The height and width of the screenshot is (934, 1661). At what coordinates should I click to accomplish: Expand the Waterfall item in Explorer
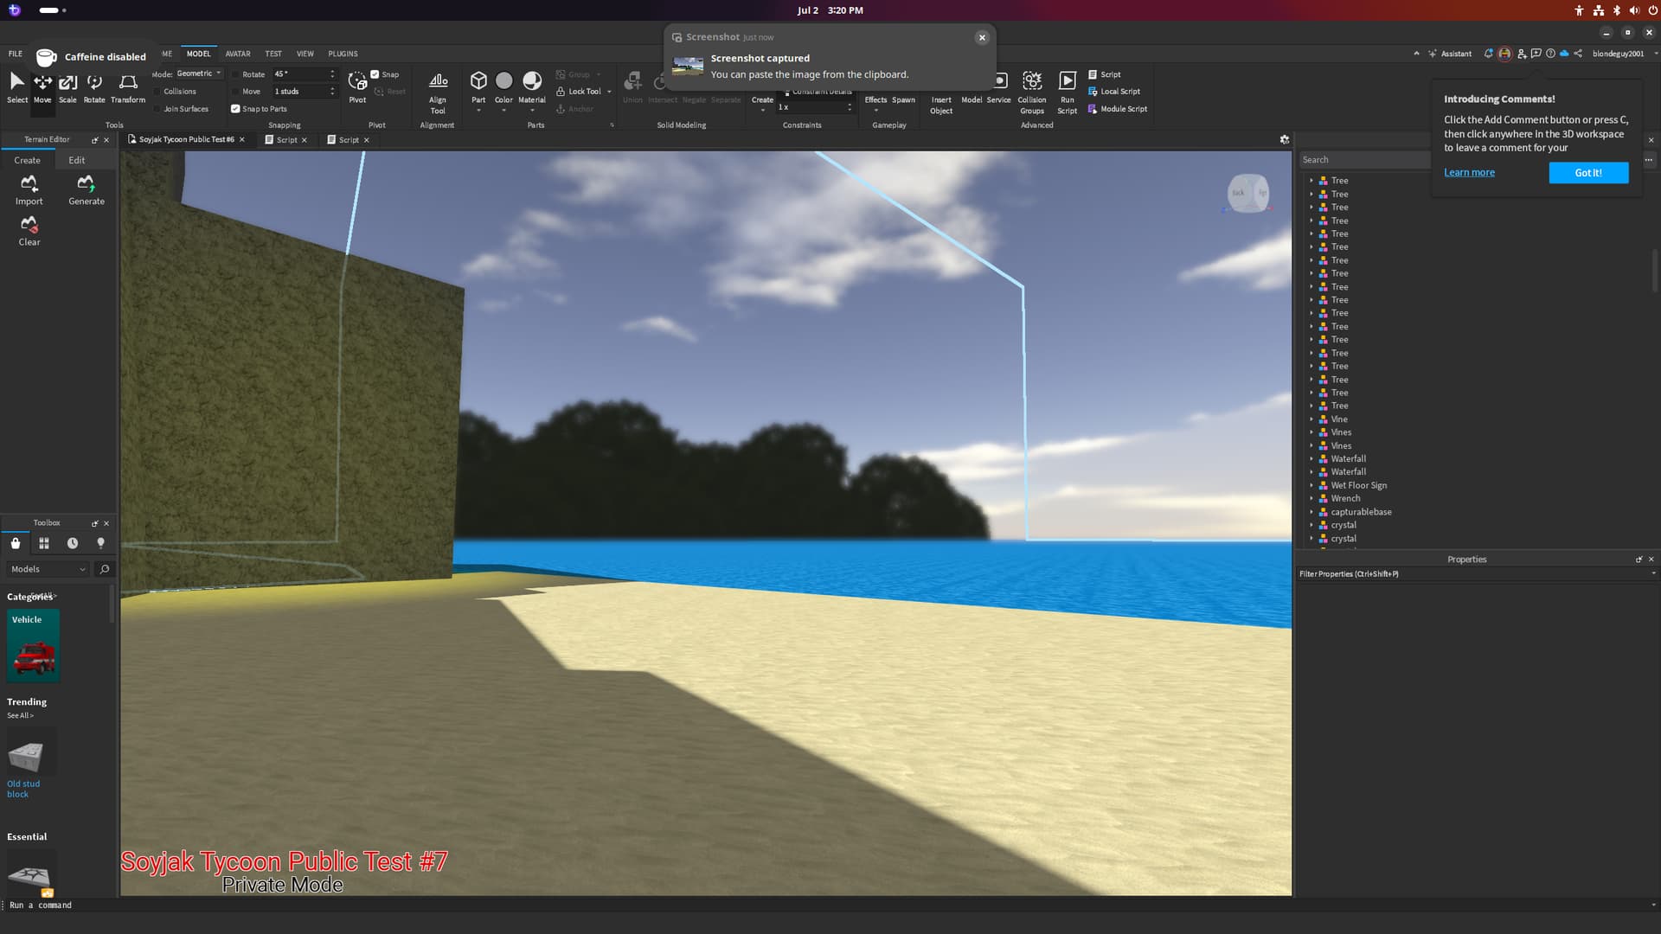(x=1311, y=459)
